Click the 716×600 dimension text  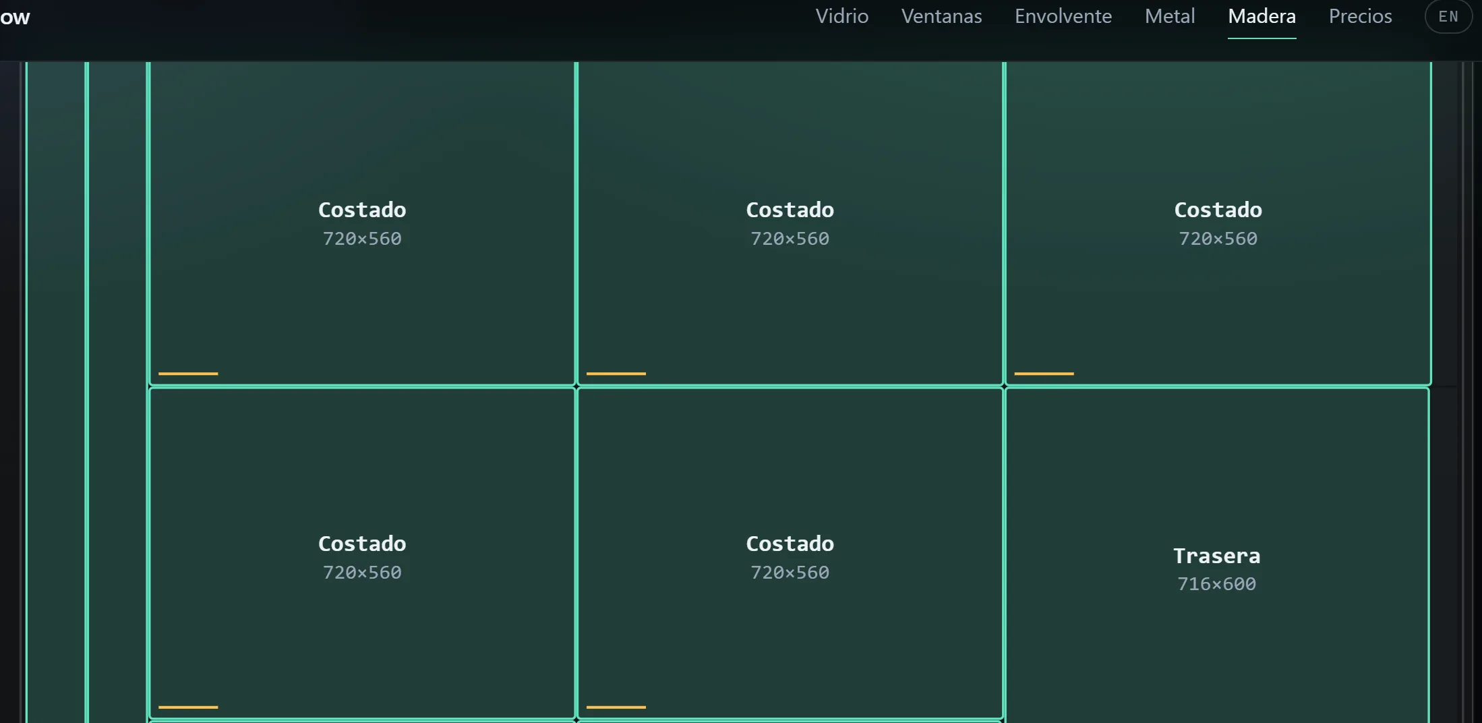point(1216,584)
